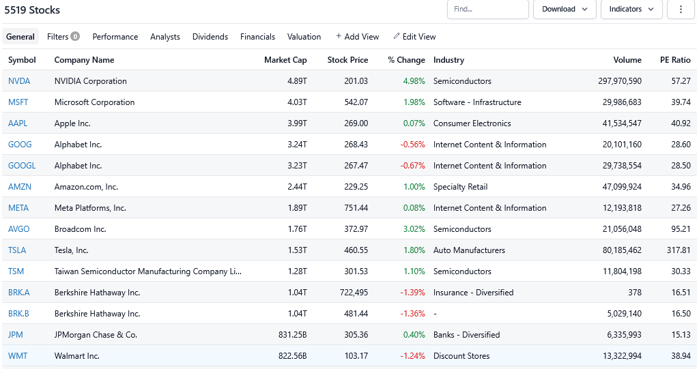Go to the Dividends tab

click(x=210, y=37)
